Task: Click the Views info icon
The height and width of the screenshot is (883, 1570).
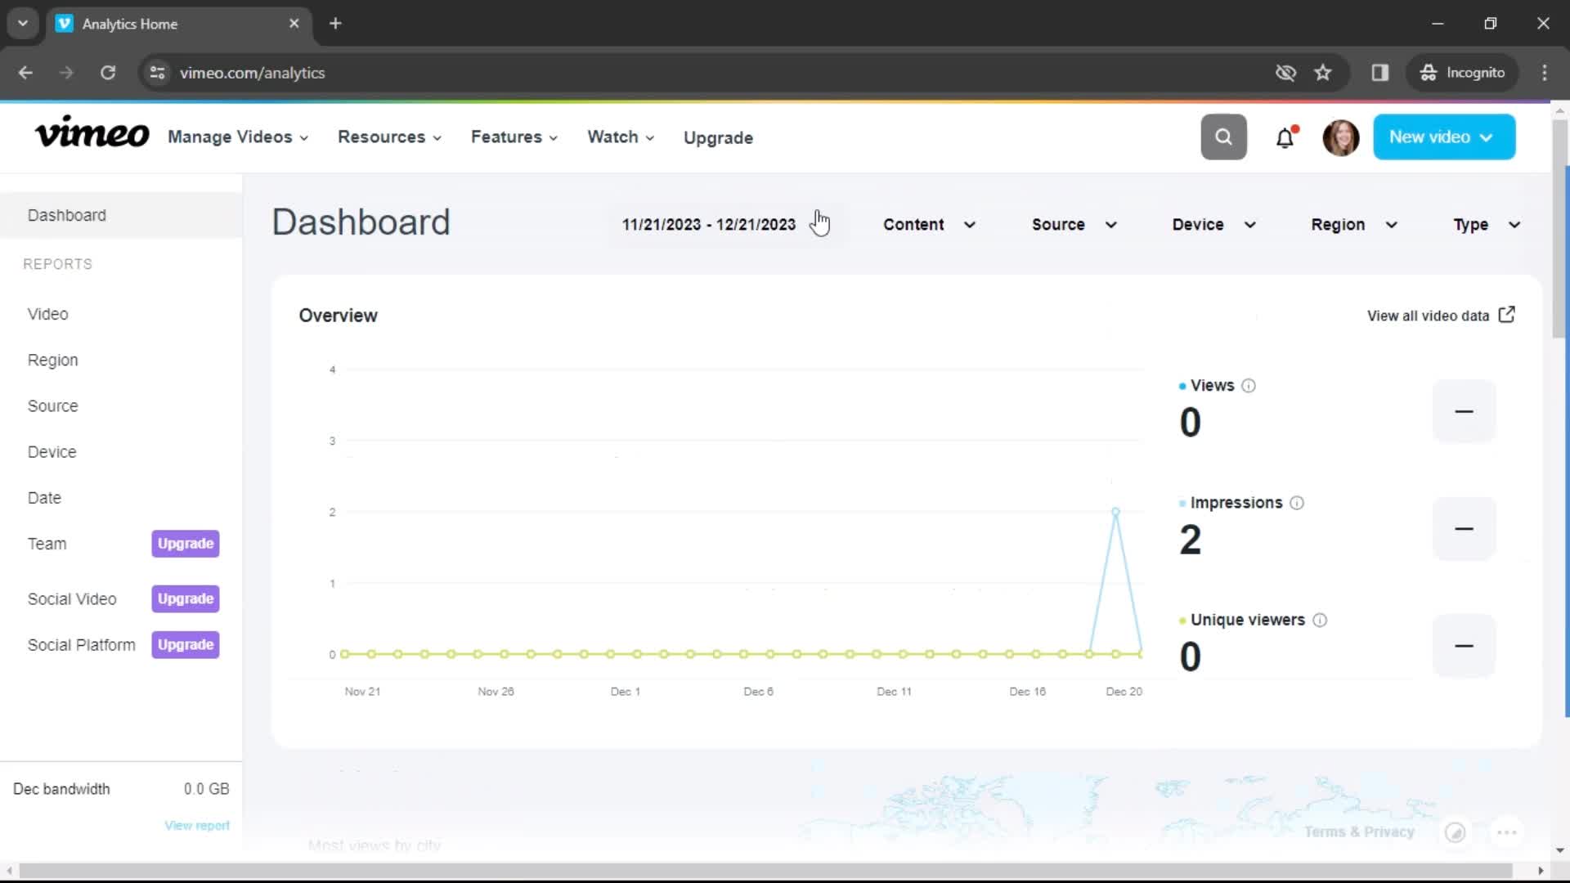Action: [1248, 386]
